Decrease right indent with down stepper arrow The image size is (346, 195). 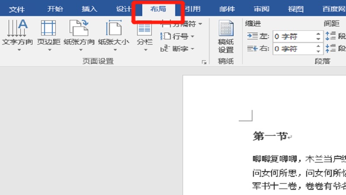click(319, 51)
